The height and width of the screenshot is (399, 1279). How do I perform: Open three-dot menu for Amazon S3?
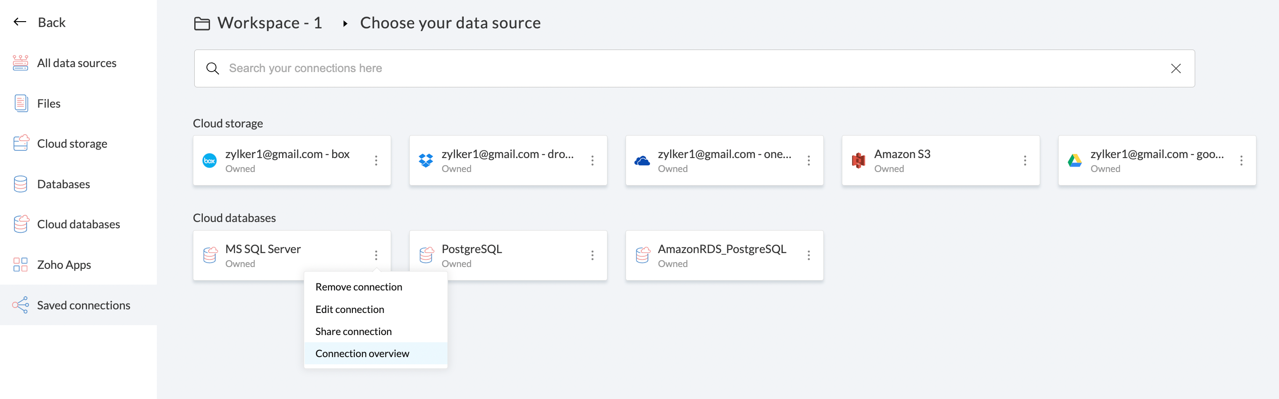[1025, 160]
